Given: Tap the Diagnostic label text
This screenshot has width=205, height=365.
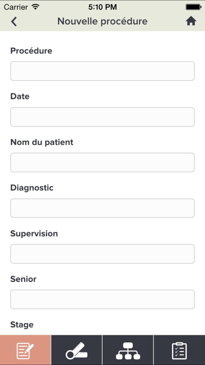Looking at the screenshot, I should pyautogui.click(x=32, y=188).
